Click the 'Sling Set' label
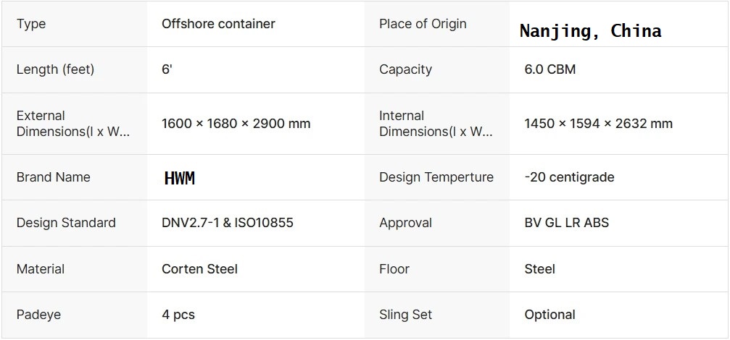730x340 pixels. pyautogui.click(x=405, y=315)
